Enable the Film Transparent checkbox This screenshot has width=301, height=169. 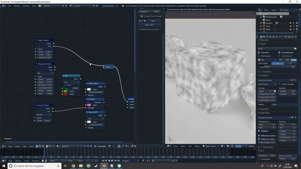click(259, 159)
